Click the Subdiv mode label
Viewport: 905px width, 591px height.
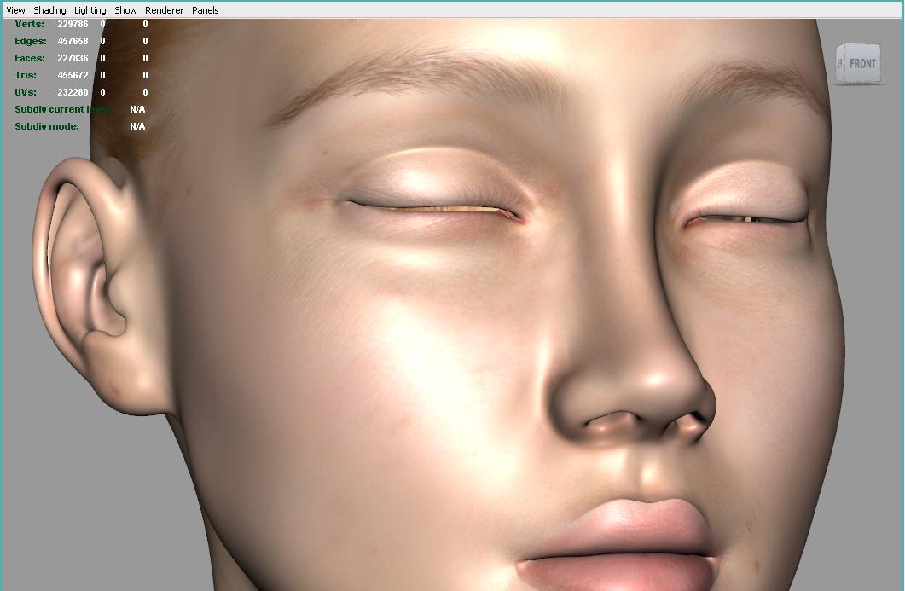pyautogui.click(x=47, y=126)
